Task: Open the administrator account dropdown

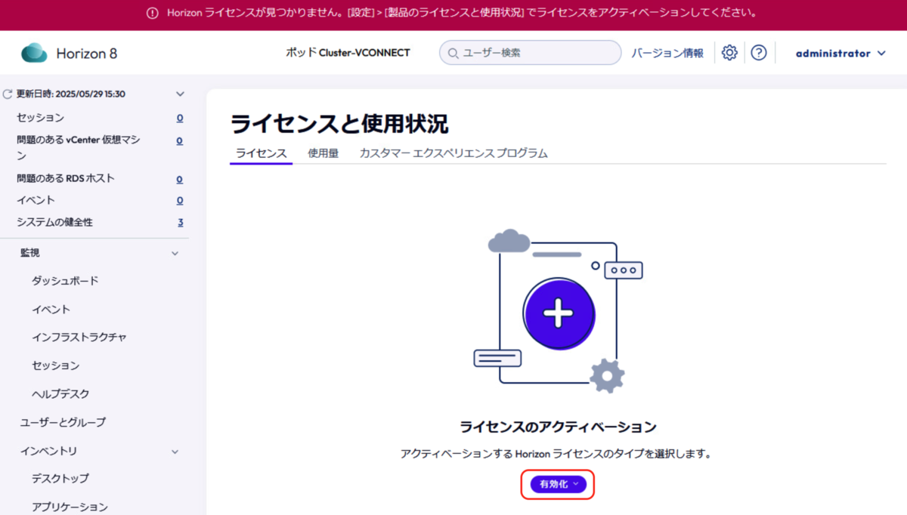Action: pos(840,54)
